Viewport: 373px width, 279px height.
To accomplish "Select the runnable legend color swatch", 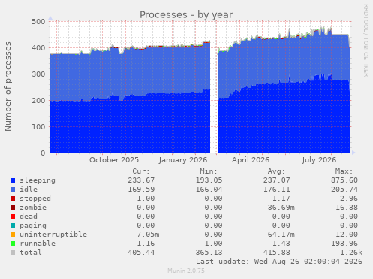I will click(x=13, y=244).
